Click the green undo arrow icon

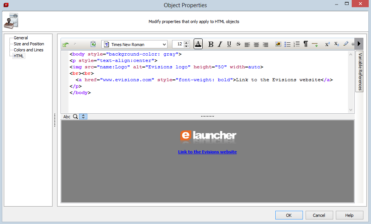click(x=66, y=45)
